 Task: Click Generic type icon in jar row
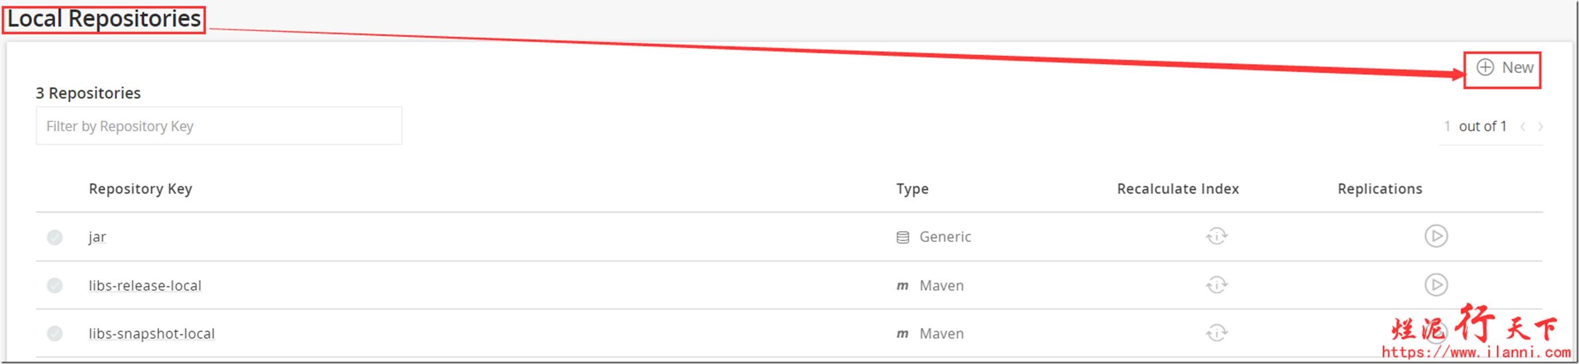pos(903,237)
